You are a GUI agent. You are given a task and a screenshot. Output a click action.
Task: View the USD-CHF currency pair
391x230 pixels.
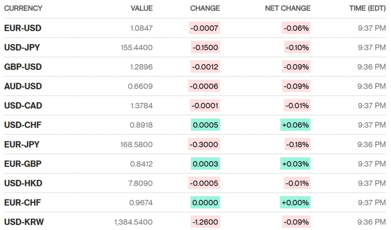tap(23, 125)
